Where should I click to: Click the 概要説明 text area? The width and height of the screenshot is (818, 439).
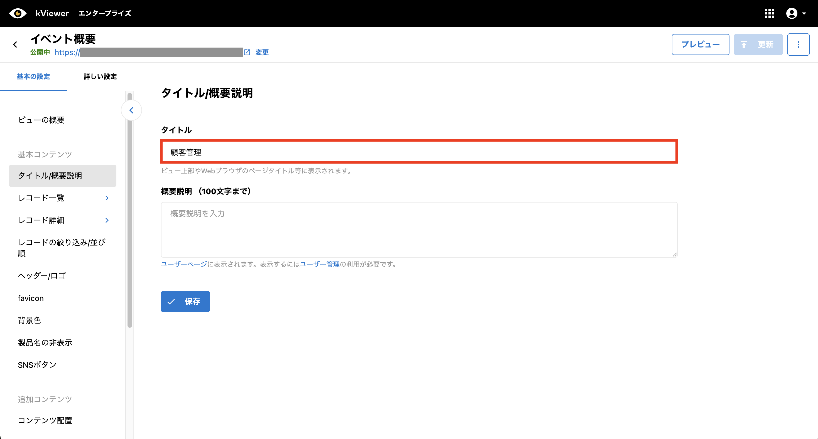click(419, 229)
